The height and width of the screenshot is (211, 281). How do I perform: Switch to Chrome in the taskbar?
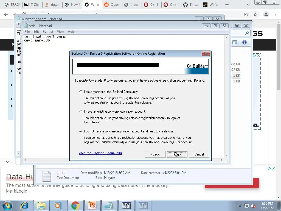(75, 206)
